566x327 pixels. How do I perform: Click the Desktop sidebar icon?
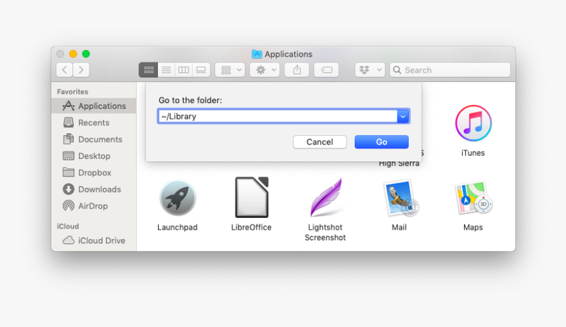tap(68, 156)
